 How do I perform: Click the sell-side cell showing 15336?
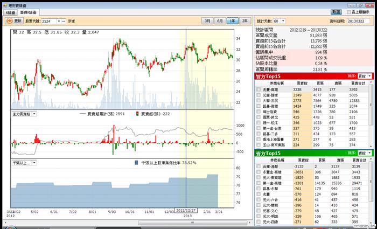(337, 183)
